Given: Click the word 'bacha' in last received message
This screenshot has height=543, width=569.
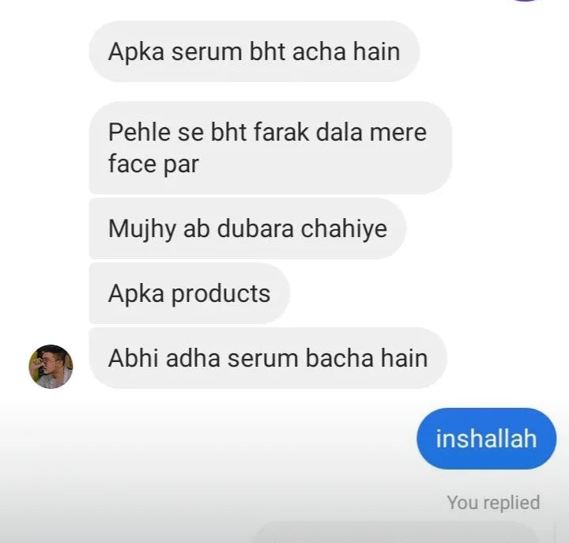Looking at the screenshot, I should click(339, 358).
